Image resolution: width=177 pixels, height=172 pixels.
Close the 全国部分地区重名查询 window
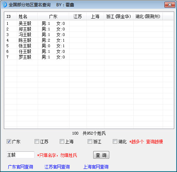tap(170, 5)
